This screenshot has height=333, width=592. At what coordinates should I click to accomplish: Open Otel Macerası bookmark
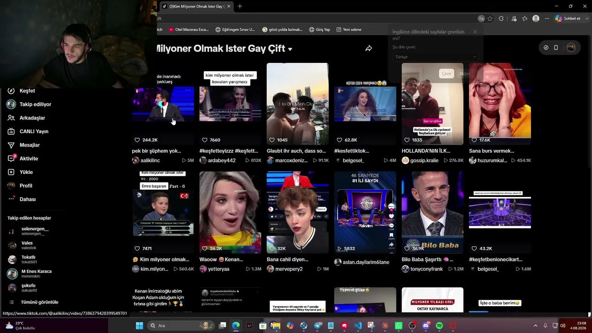click(189, 30)
